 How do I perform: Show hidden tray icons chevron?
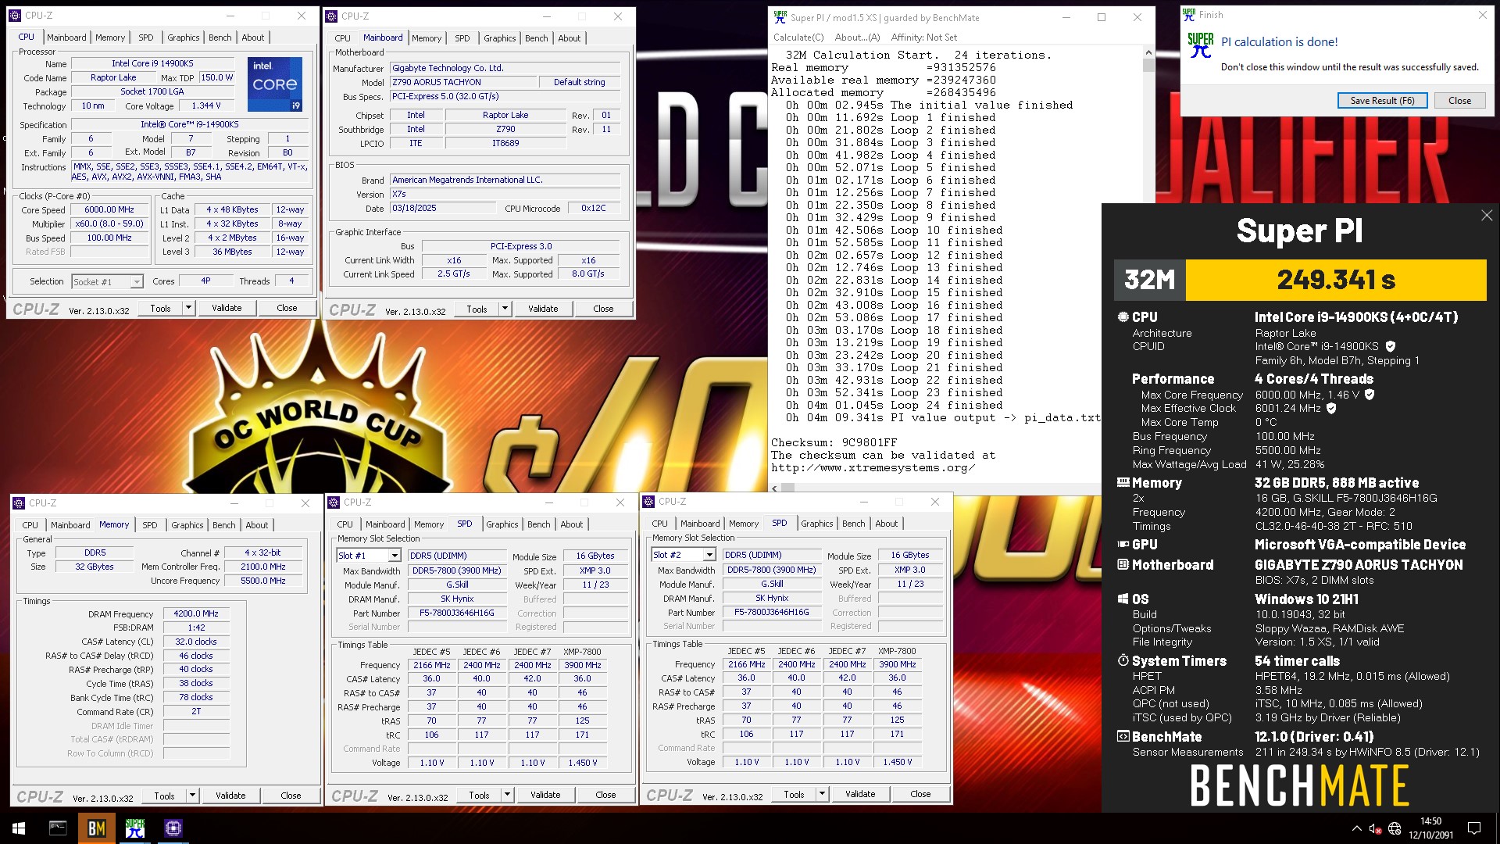pyautogui.click(x=1356, y=828)
